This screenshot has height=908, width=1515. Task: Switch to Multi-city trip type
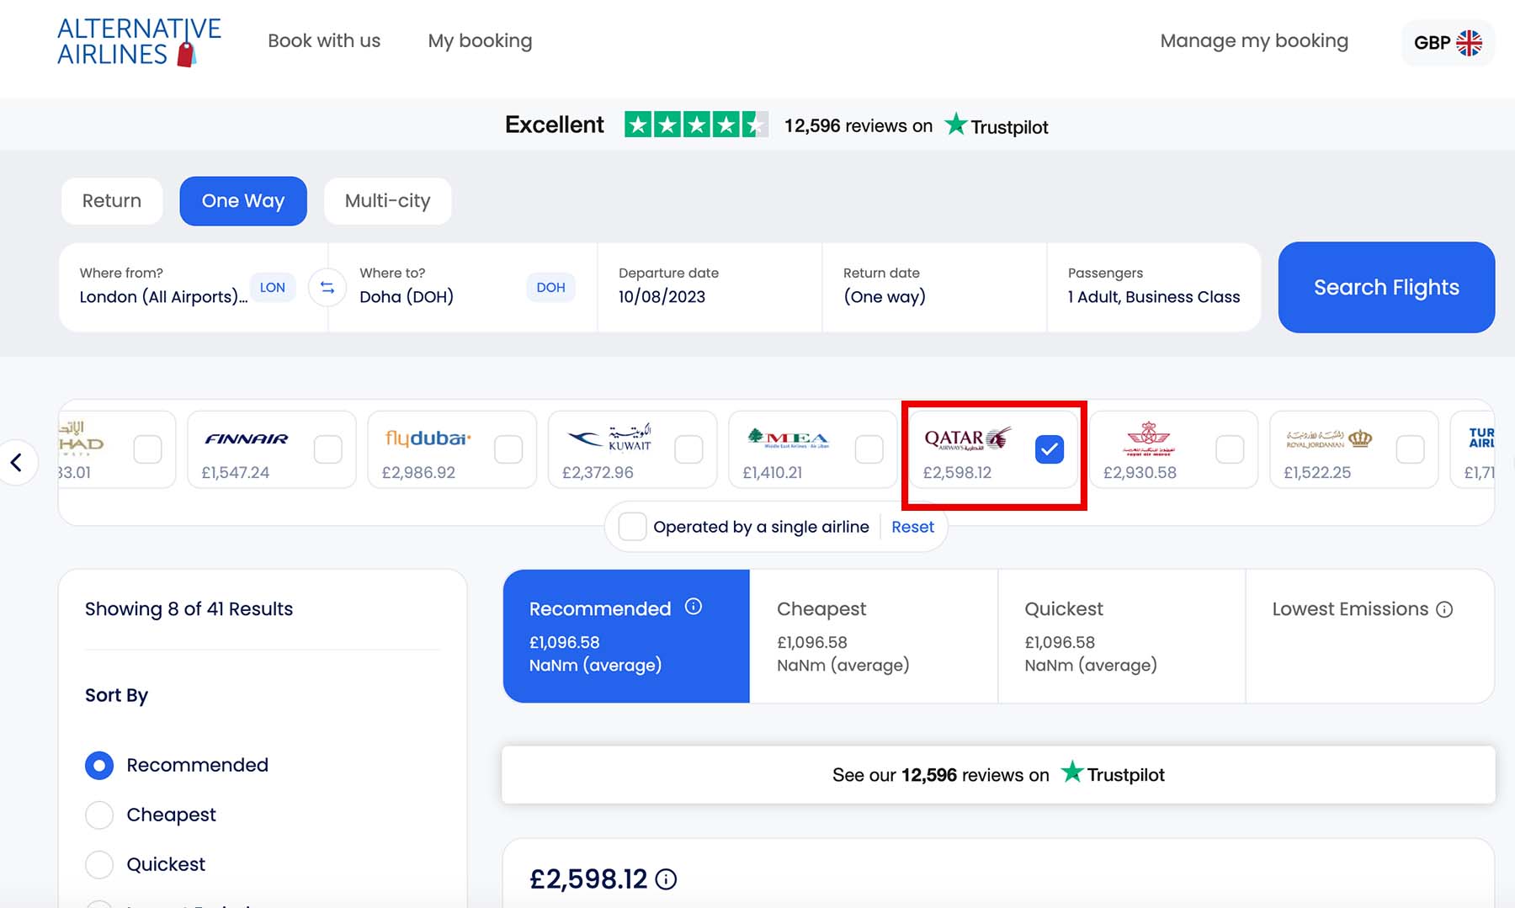tap(388, 201)
